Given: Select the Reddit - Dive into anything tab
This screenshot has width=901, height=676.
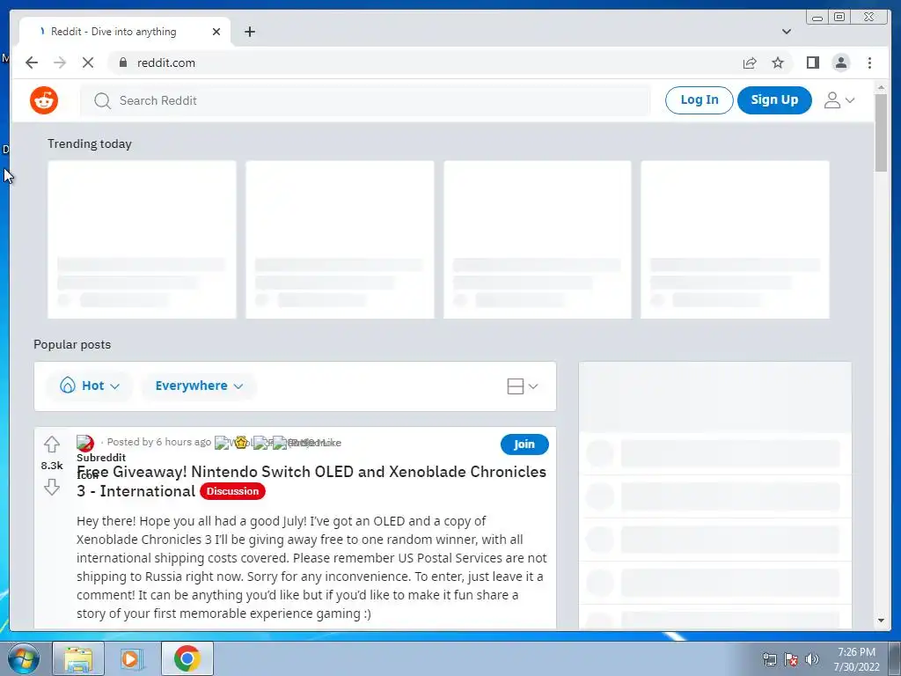Looking at the screenshot, I should pyautogui.click(x=125, y=32).
